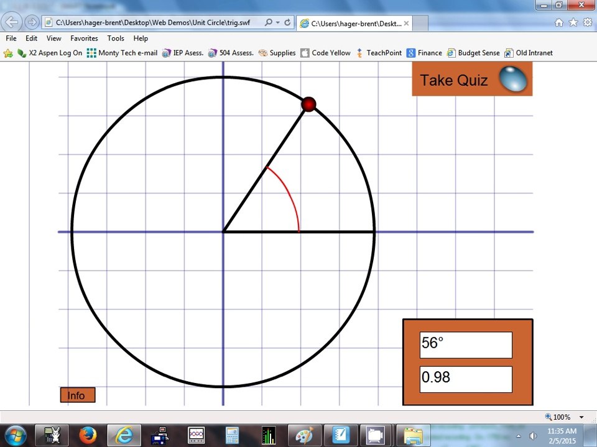Viewport: 597px width, 447px height.
Task: Open Windows Explorer folder in taskbar
Action: click(413, 435)
